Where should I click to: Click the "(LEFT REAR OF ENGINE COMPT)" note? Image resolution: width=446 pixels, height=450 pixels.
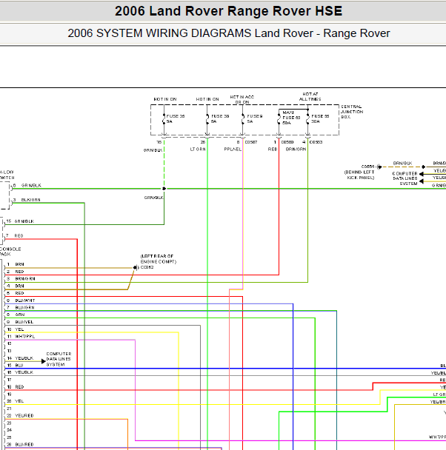[159, 259]
